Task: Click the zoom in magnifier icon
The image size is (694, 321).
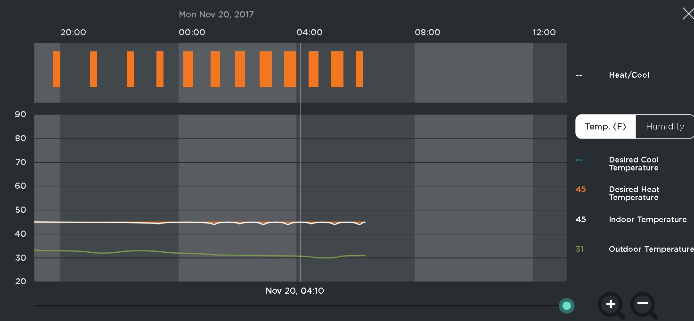Action: [610, 304]
